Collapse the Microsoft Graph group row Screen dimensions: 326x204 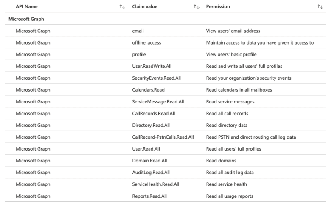26,19
